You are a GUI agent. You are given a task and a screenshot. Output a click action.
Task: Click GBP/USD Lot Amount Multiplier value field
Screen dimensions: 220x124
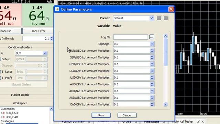point(131,58)
